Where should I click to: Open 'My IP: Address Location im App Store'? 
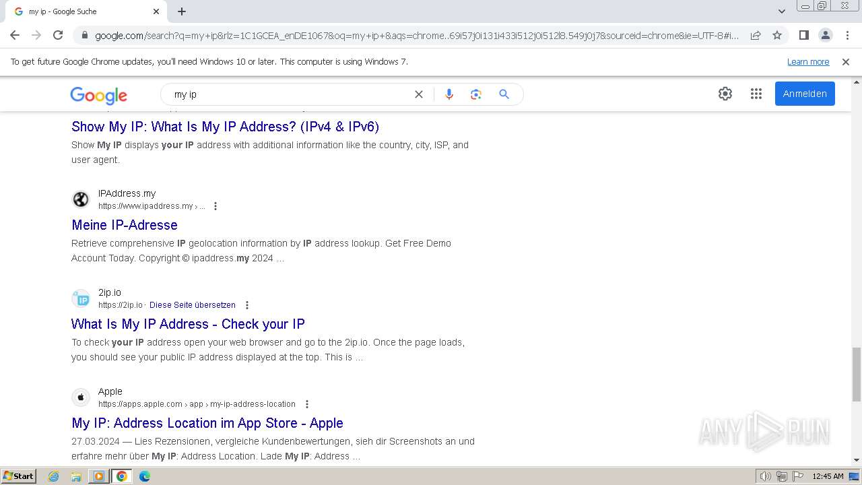(207, 423)
